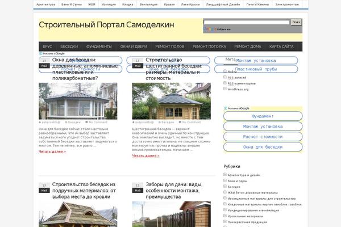Click the Окна для беседки ad beneath Расчет стоимости

(x=263, y=147)
